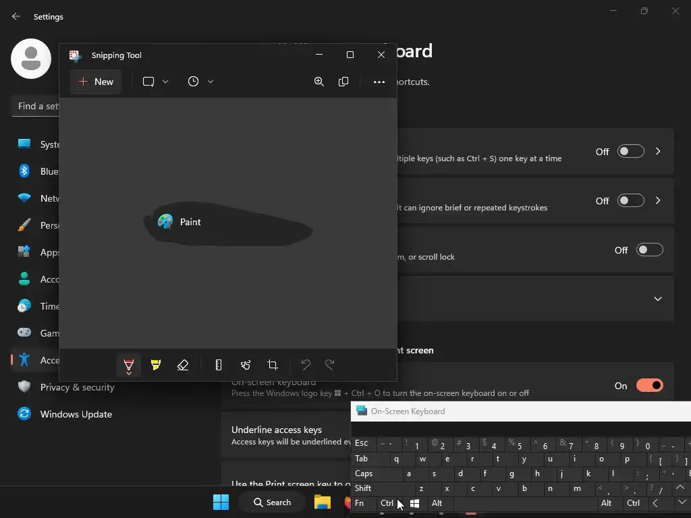Select the Ballpoint pen tool in Snipping Tool

point(129,365)
